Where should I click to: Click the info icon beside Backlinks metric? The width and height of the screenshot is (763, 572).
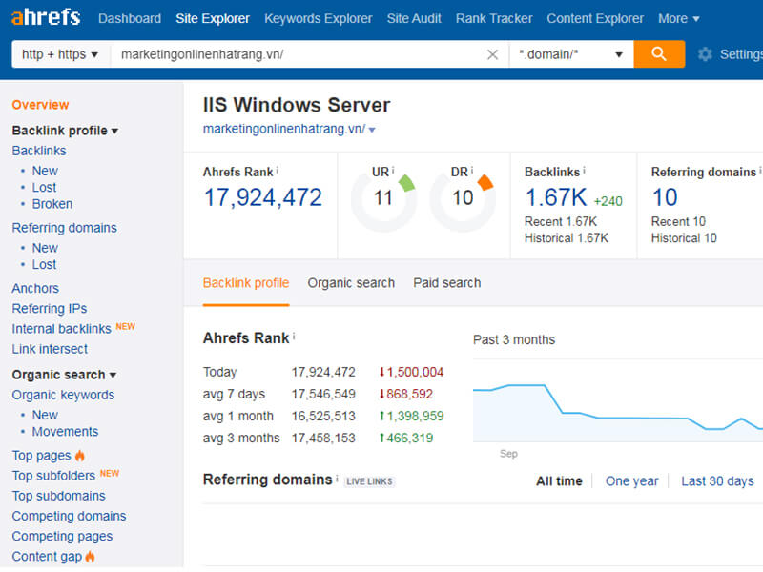coord(584,170)
